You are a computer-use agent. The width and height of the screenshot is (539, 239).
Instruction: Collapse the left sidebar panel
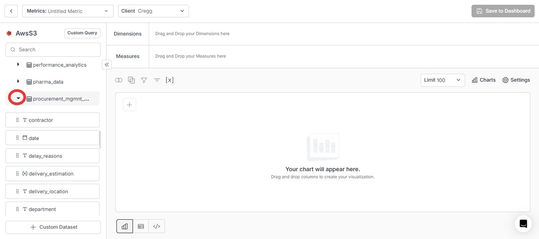pyautogui.click(x=106, y=64)
